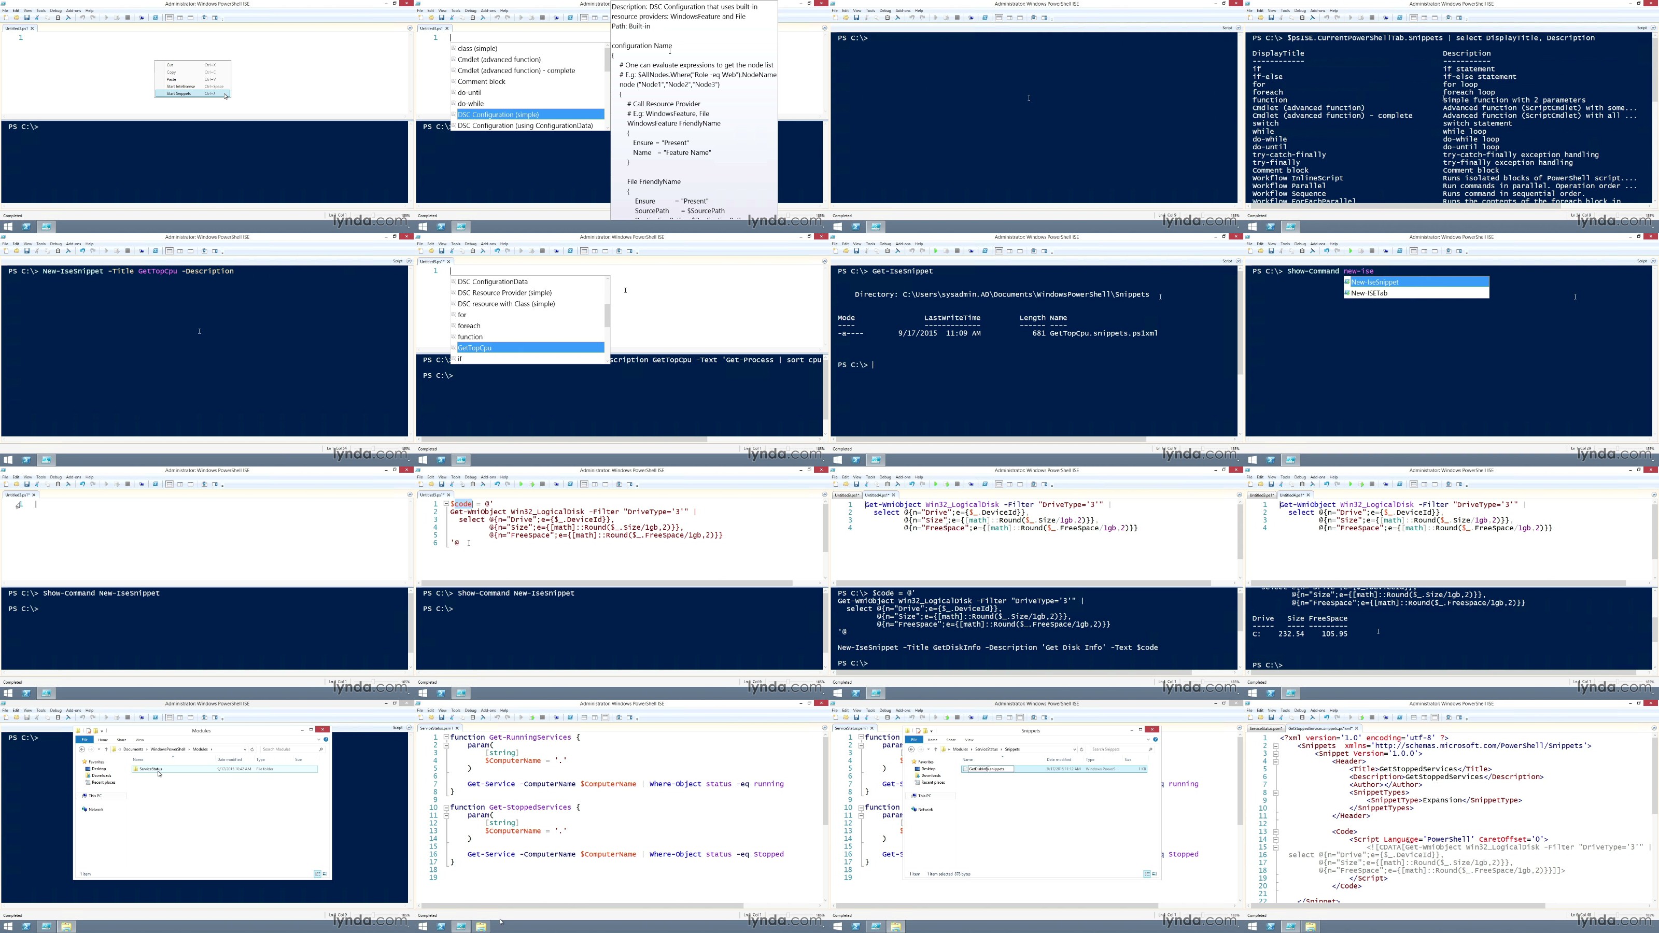Refresh the Modules window address bar
This screenshot has height=933, width=1659.
[x=252, y=750]
